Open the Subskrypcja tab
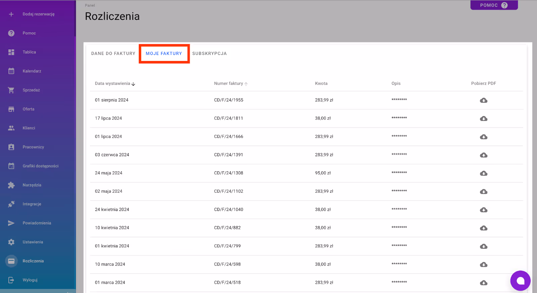537x293 pixels. 209,53
